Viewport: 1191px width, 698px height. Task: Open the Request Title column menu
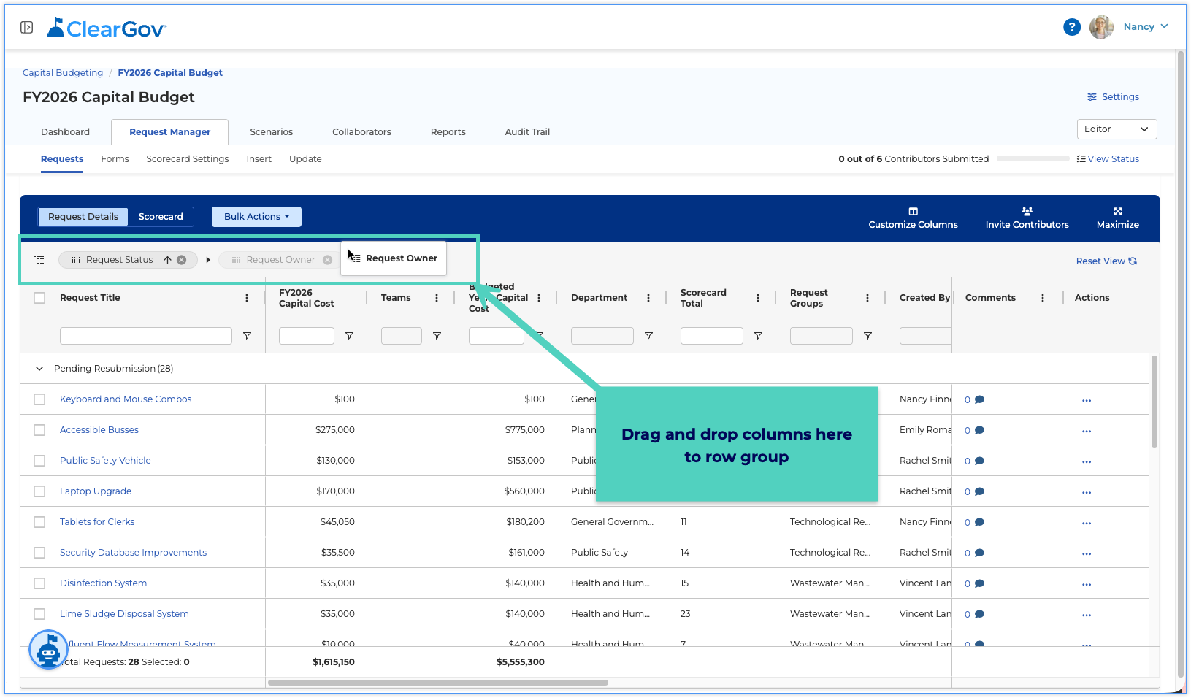[x=246, y=298]
